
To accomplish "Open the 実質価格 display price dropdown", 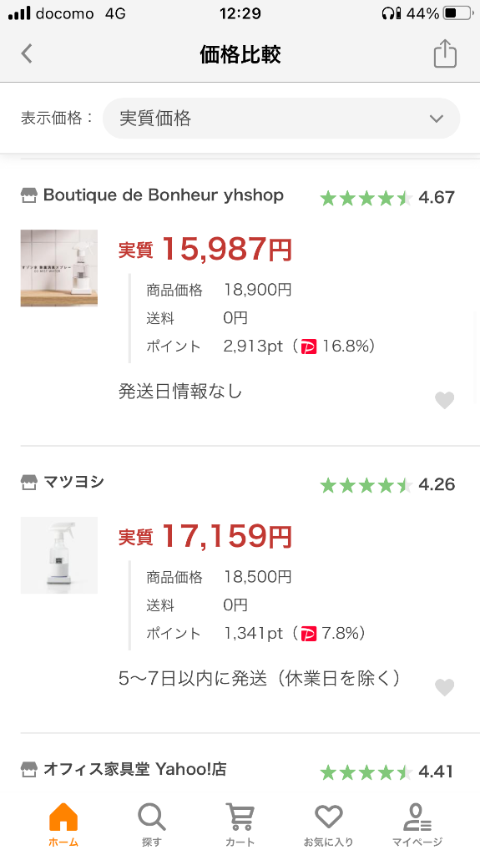I will click(281, 118).
